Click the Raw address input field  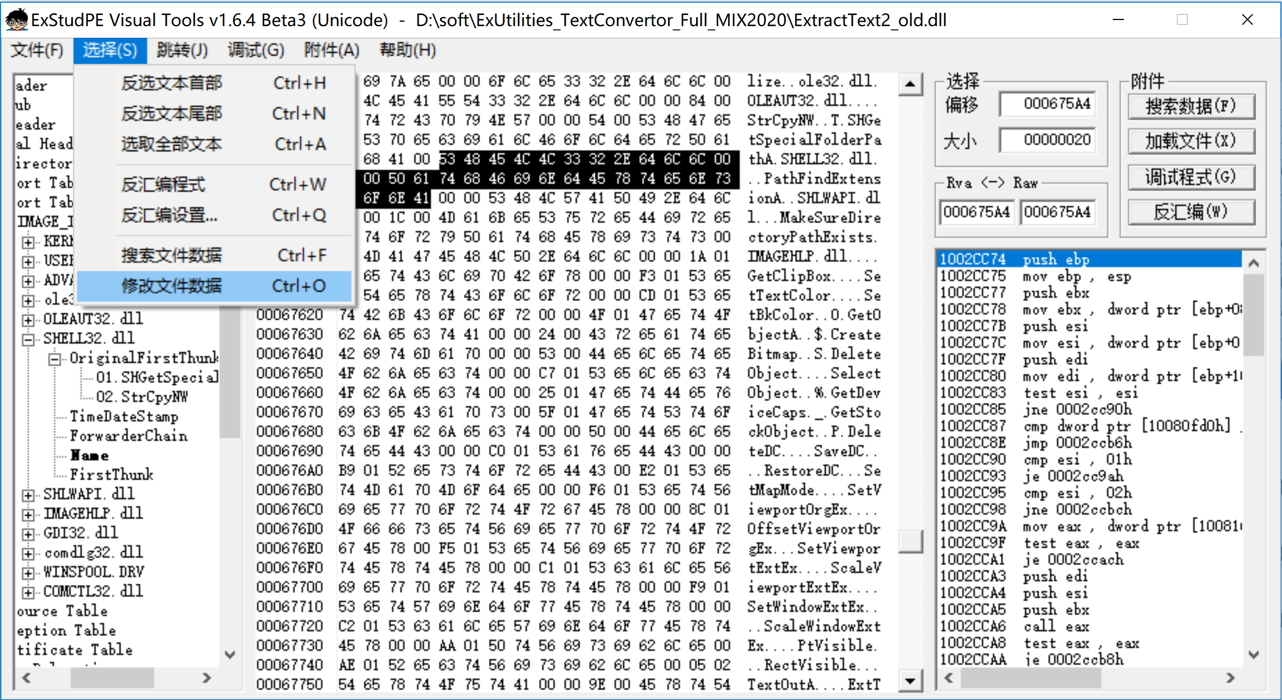coord(1057,212)
